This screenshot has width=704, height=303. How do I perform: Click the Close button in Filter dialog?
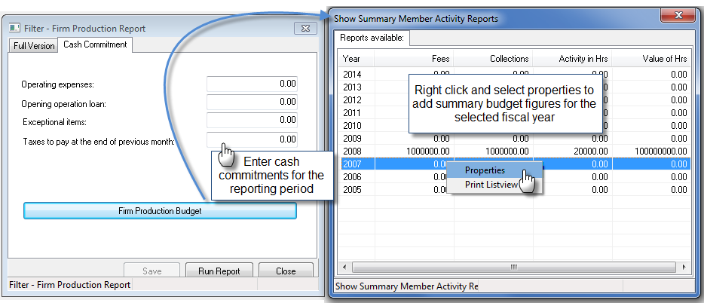point(286,271)
